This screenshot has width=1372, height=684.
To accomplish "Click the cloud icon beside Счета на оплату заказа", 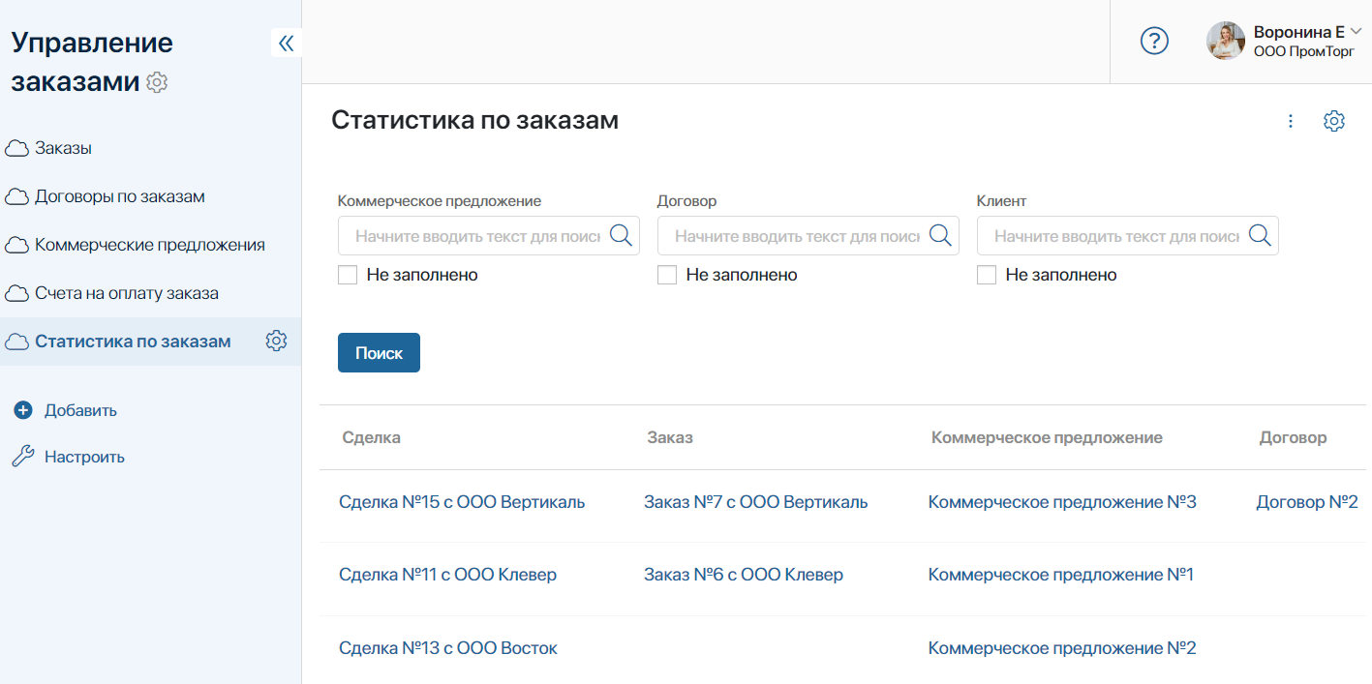I will click(x=16, y=293).
